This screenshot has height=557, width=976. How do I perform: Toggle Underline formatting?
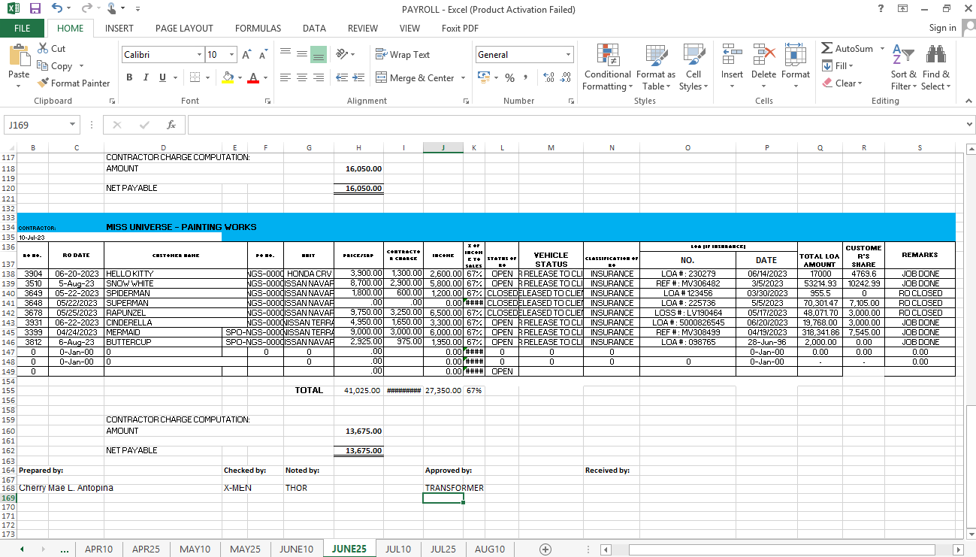pyautogui.click(x=162, y=77)
